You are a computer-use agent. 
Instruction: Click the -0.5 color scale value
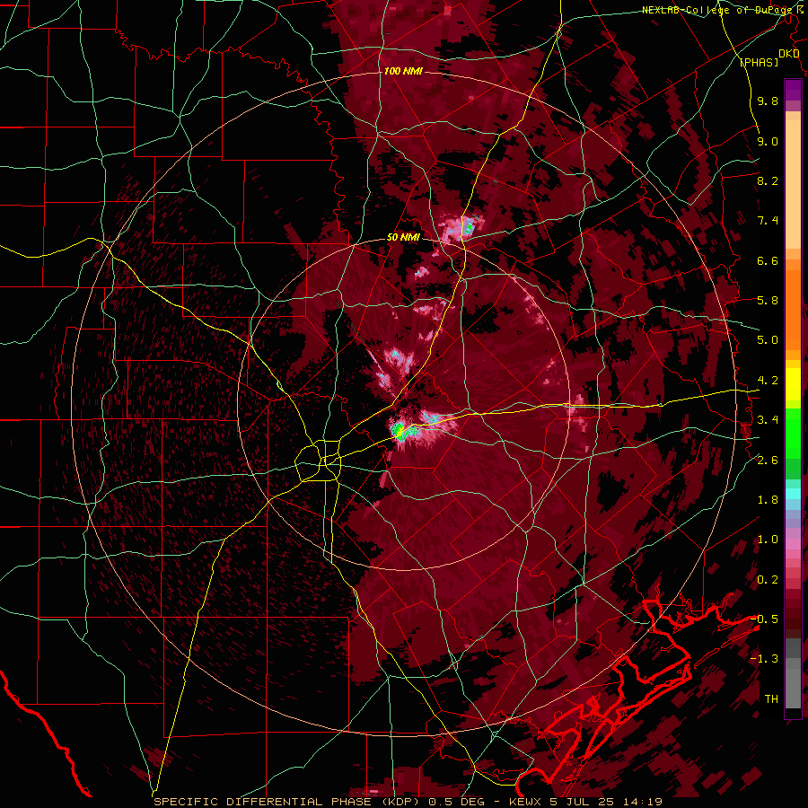point(764,619)
